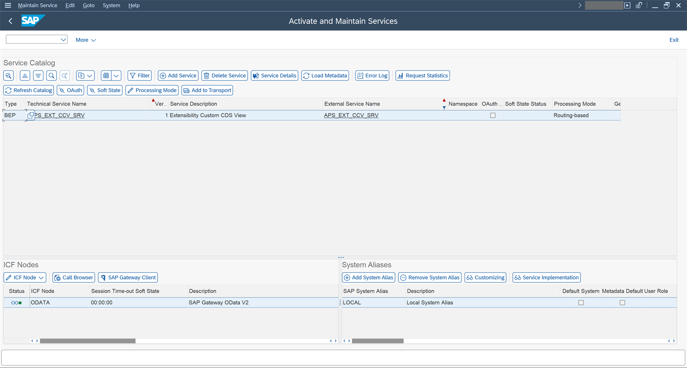Click Add to Transport
This screenshot has width=687, height=368.
[x=207, y=90]
